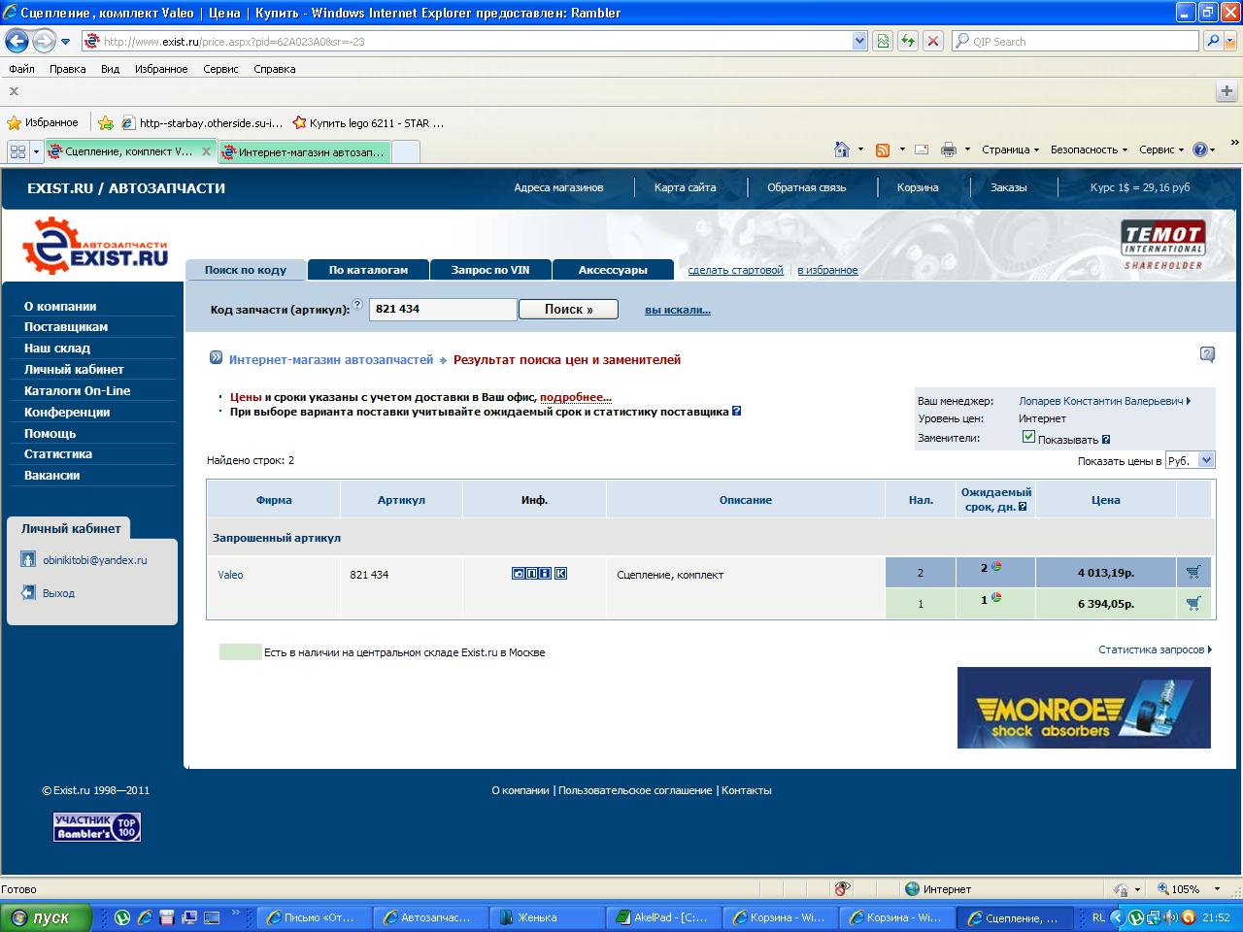This screenshot has width=1243, height=932.
Task: View supplier statistics chart for the 6 394,05р. row
Action: click(995, 598)
